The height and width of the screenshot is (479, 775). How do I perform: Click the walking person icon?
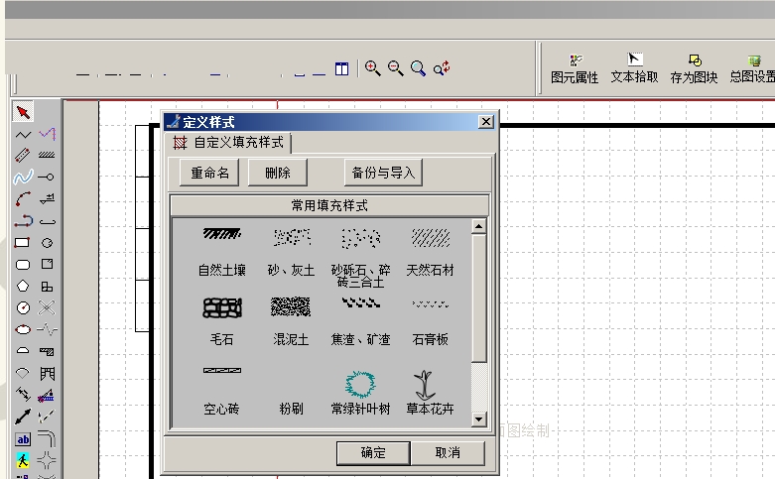pyautogui.click(x=23, y=461)
